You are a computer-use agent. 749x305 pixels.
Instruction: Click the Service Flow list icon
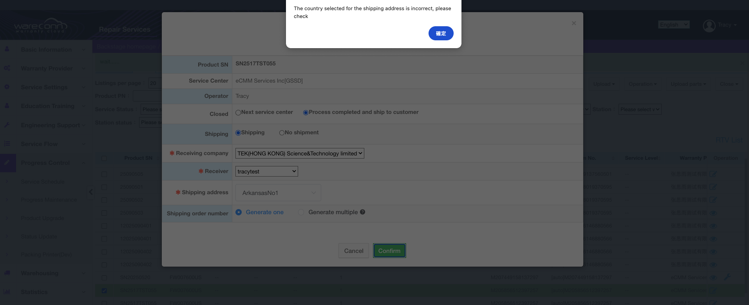pyautogui.click(x=7, y=144)
